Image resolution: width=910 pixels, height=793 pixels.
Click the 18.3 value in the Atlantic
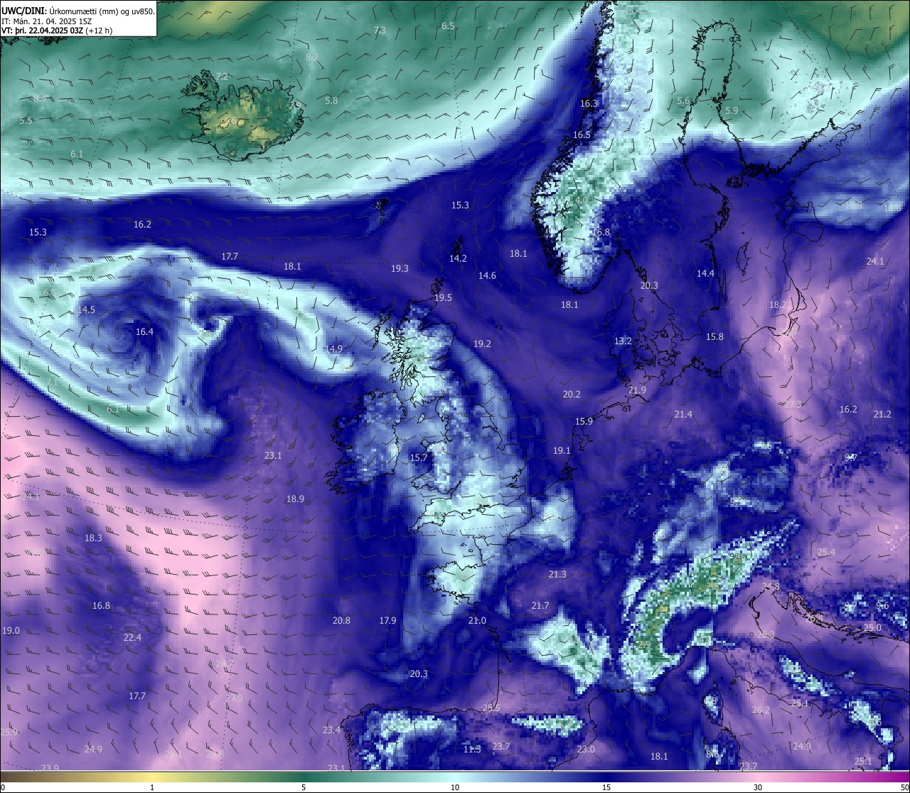(93, 538)
